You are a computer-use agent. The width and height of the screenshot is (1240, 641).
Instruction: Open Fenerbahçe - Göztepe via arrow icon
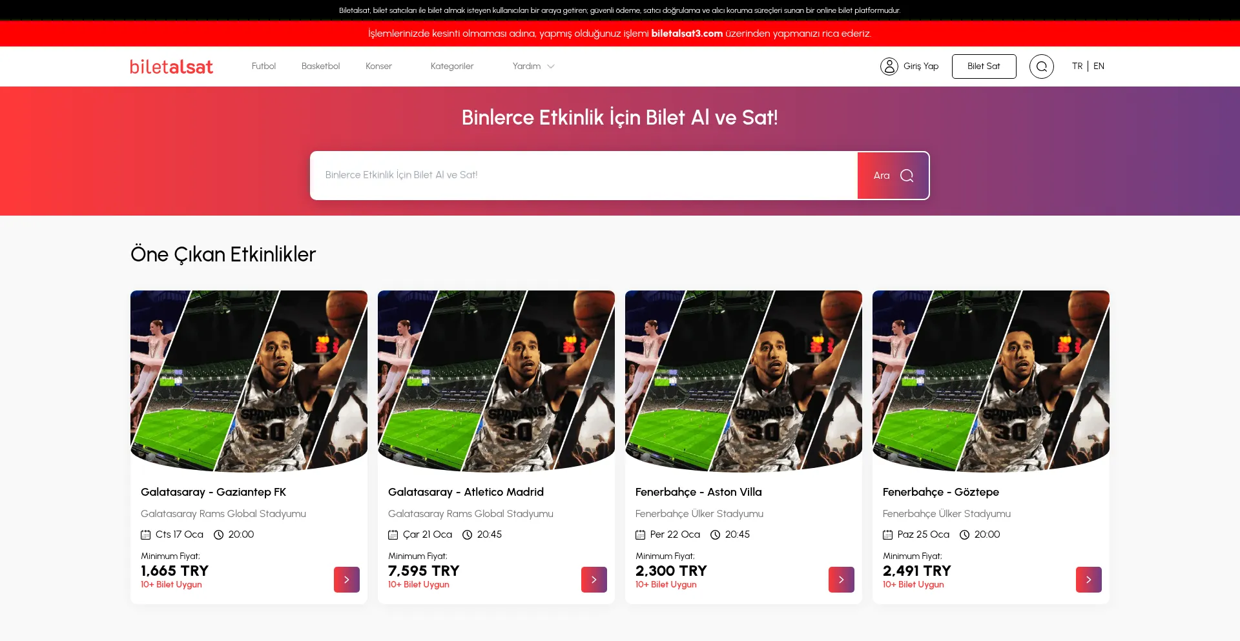click(x=1088, y=580)
